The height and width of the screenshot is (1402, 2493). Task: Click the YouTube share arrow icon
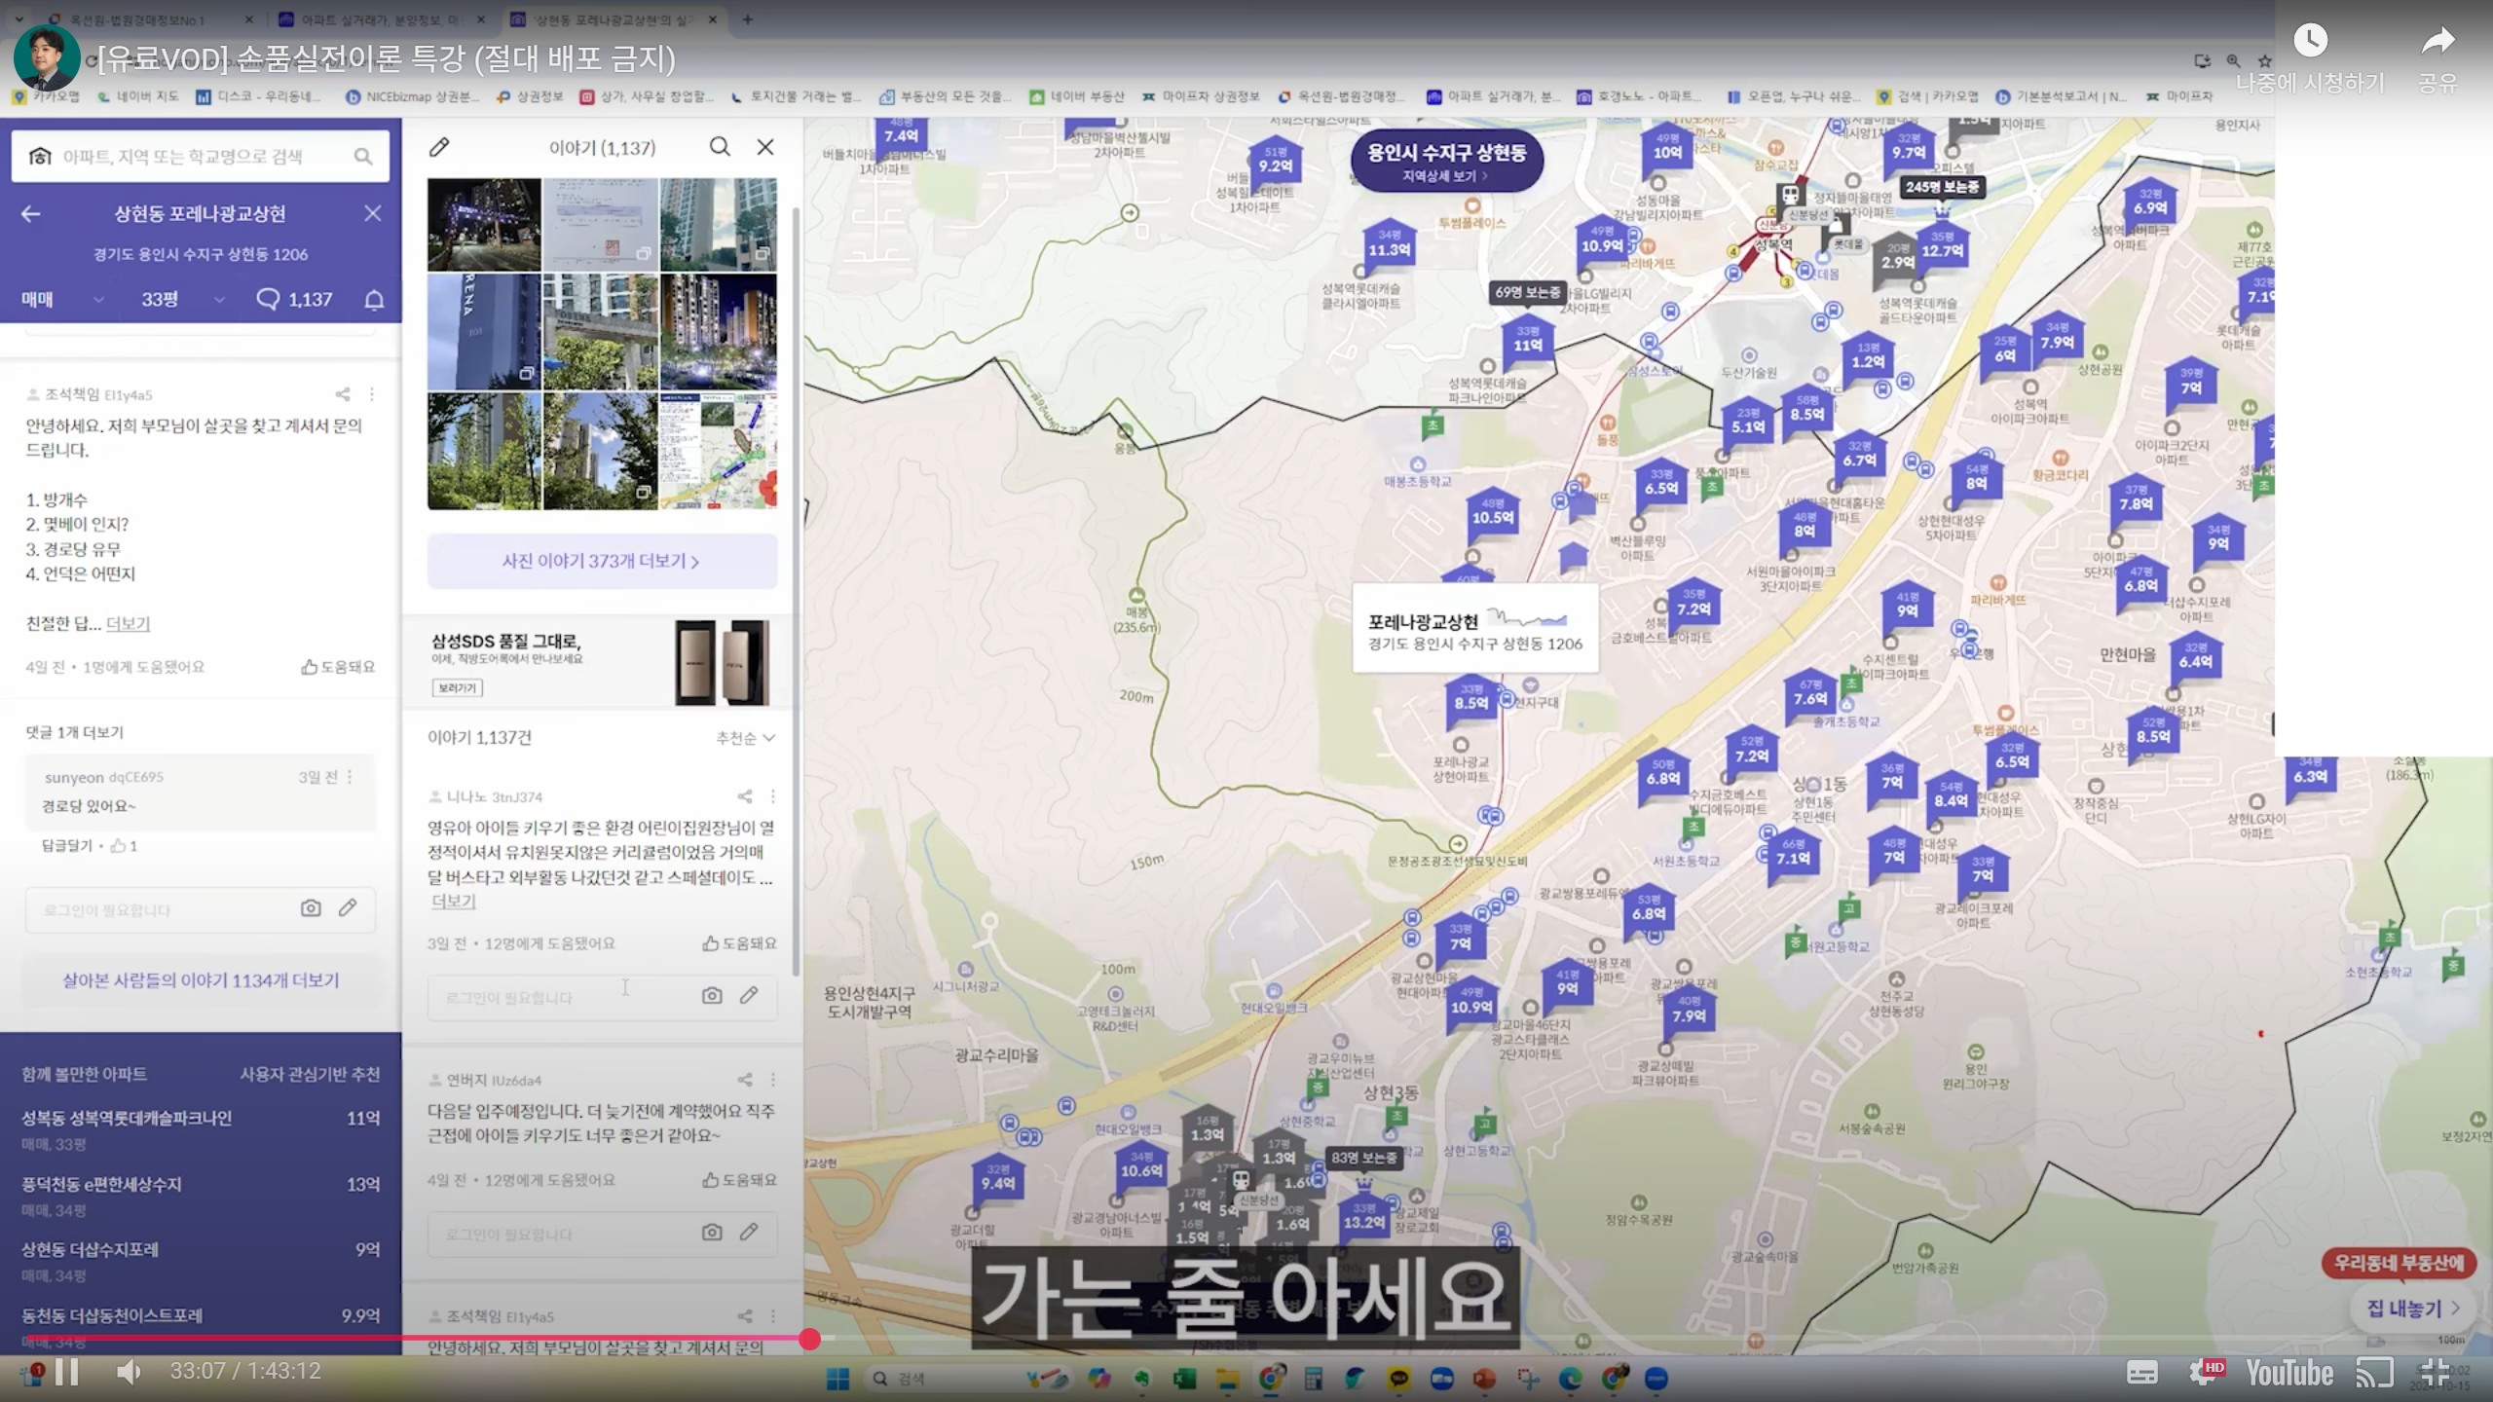click(2437, 42)
